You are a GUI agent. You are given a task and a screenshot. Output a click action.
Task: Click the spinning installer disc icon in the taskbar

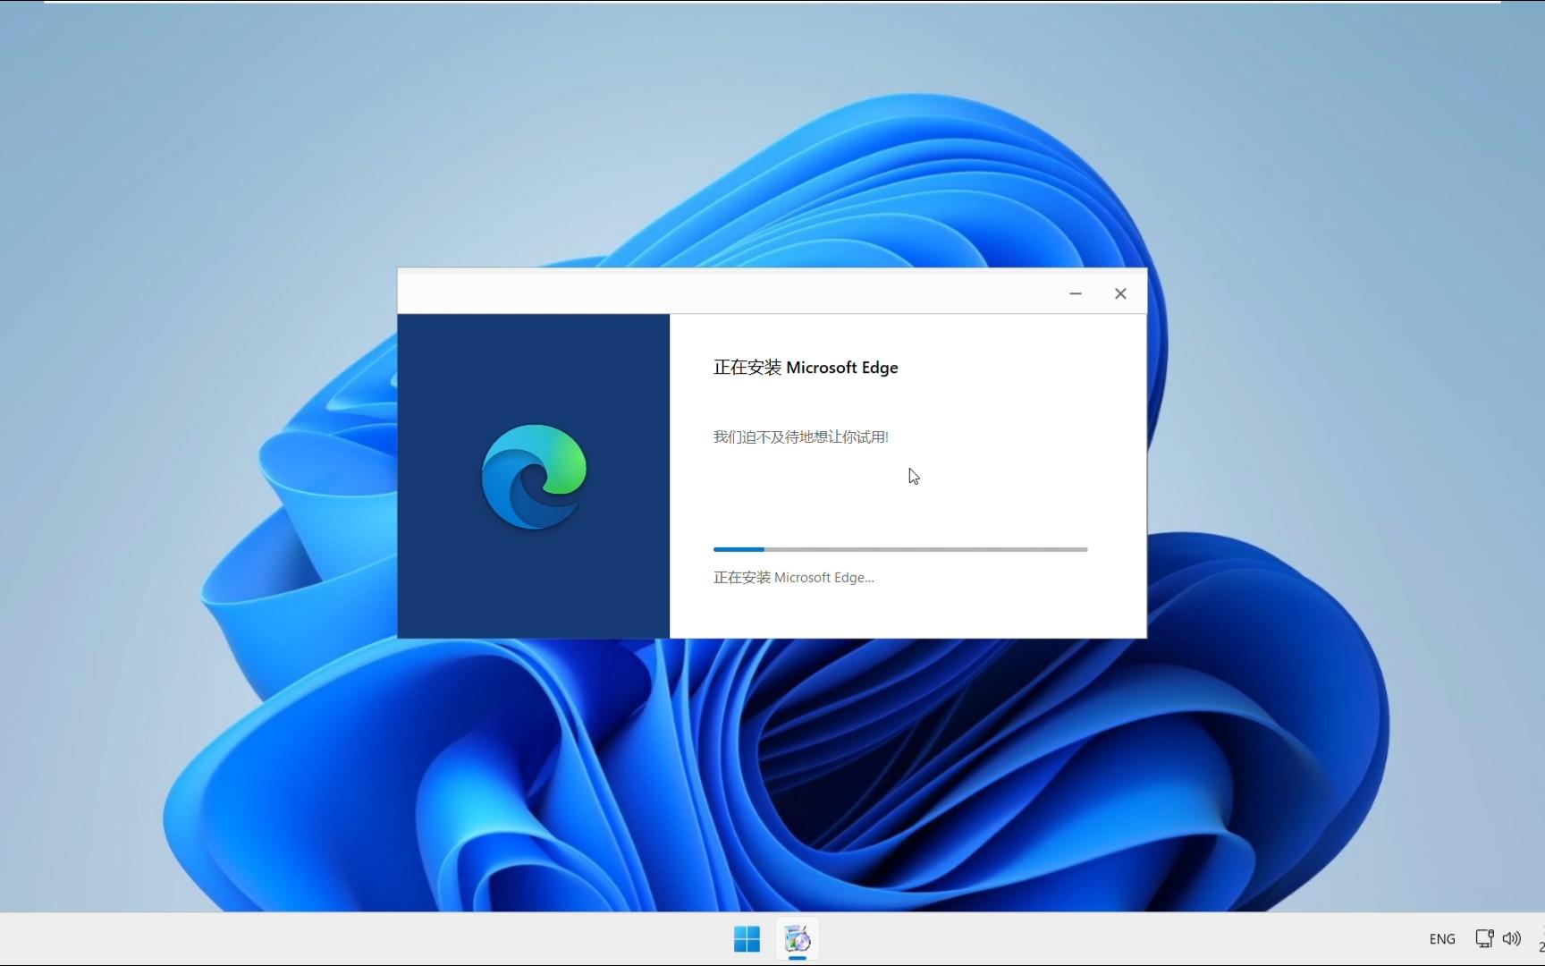point(797,939)
